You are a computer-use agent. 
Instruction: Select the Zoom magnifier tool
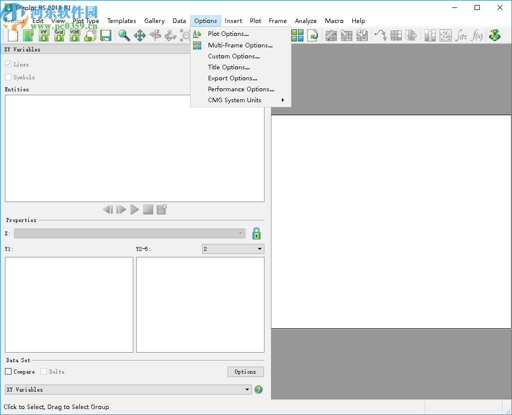(x=124, y=35)
